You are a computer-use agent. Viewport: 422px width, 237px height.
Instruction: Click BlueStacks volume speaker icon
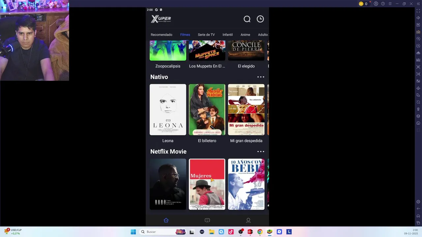click(x=418, y=18)
